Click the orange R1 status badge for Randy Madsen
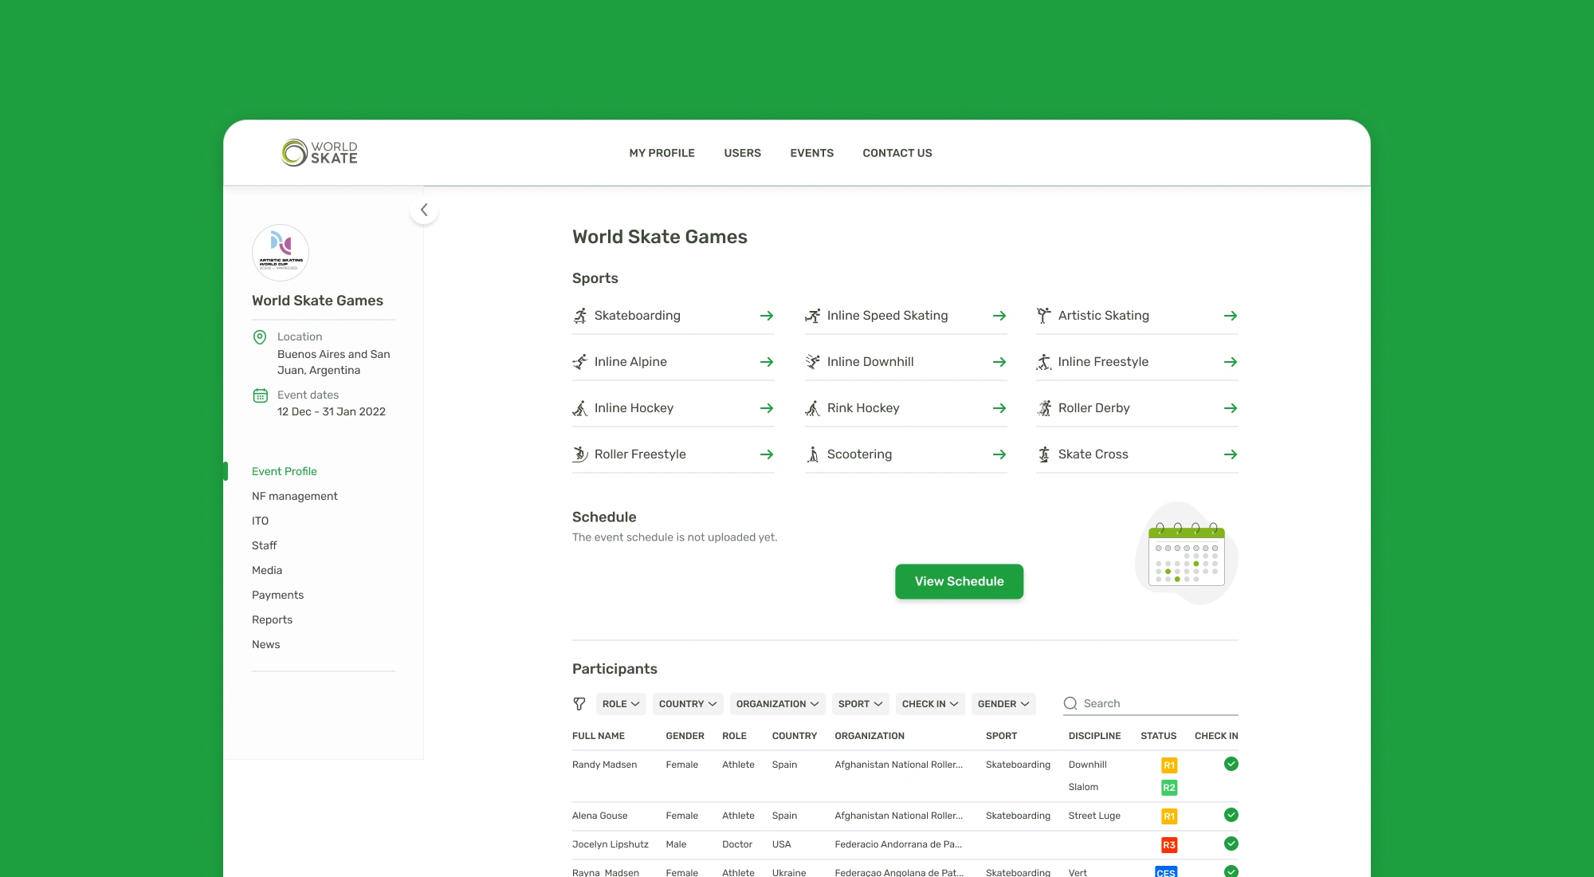 tap(1168, 765)
